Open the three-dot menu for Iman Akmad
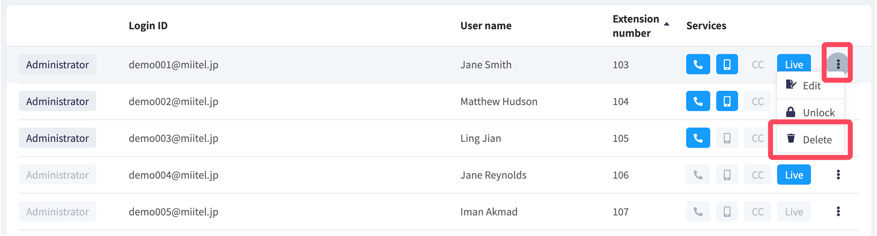The width and height of the screenshot is (877, 236). point(838,212)
